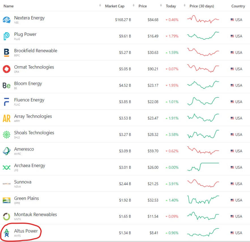Click the USA flag in Green Plains row
Image resolution: width=250 pixels, height=242 pixels.
click(x=232, y=200)
